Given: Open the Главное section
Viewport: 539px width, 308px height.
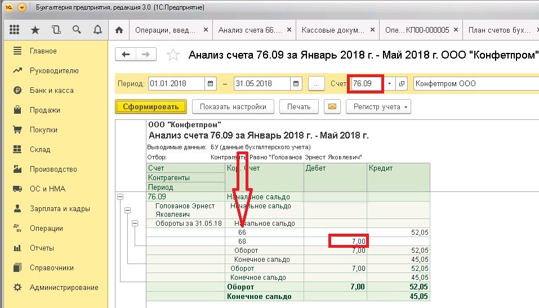Looking at the screenshot, I should 43,51.
